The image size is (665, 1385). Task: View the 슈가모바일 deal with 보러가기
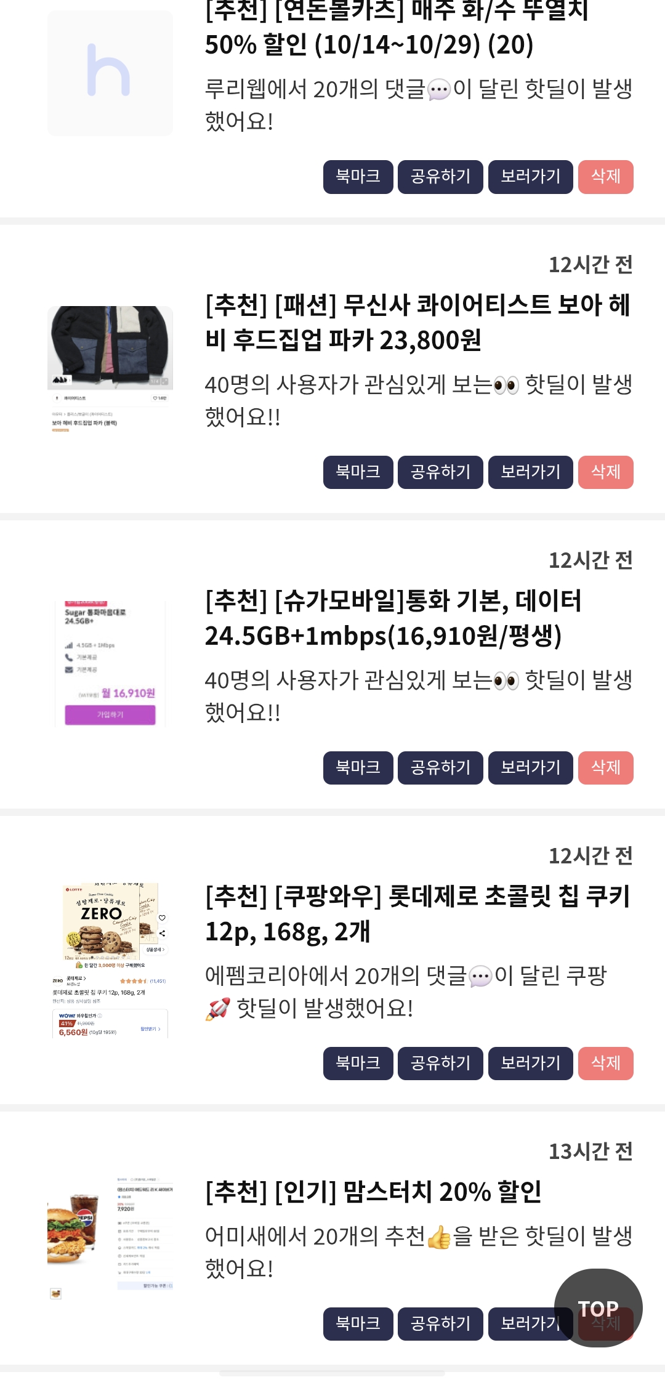coord(531,768)
